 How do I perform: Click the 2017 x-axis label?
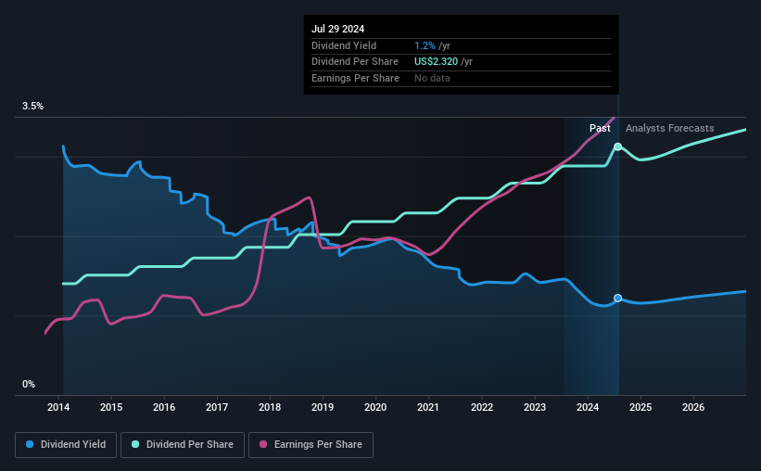point(217,407)
